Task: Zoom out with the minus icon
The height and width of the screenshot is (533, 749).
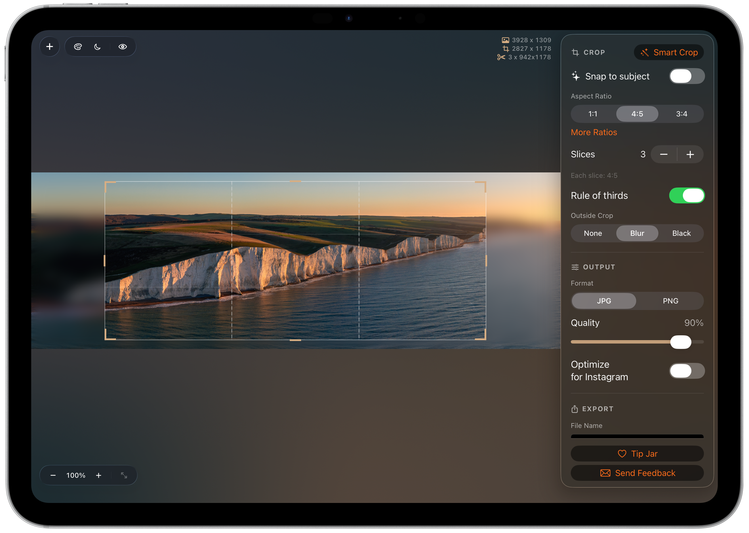Action: click(x=53, y=475)
